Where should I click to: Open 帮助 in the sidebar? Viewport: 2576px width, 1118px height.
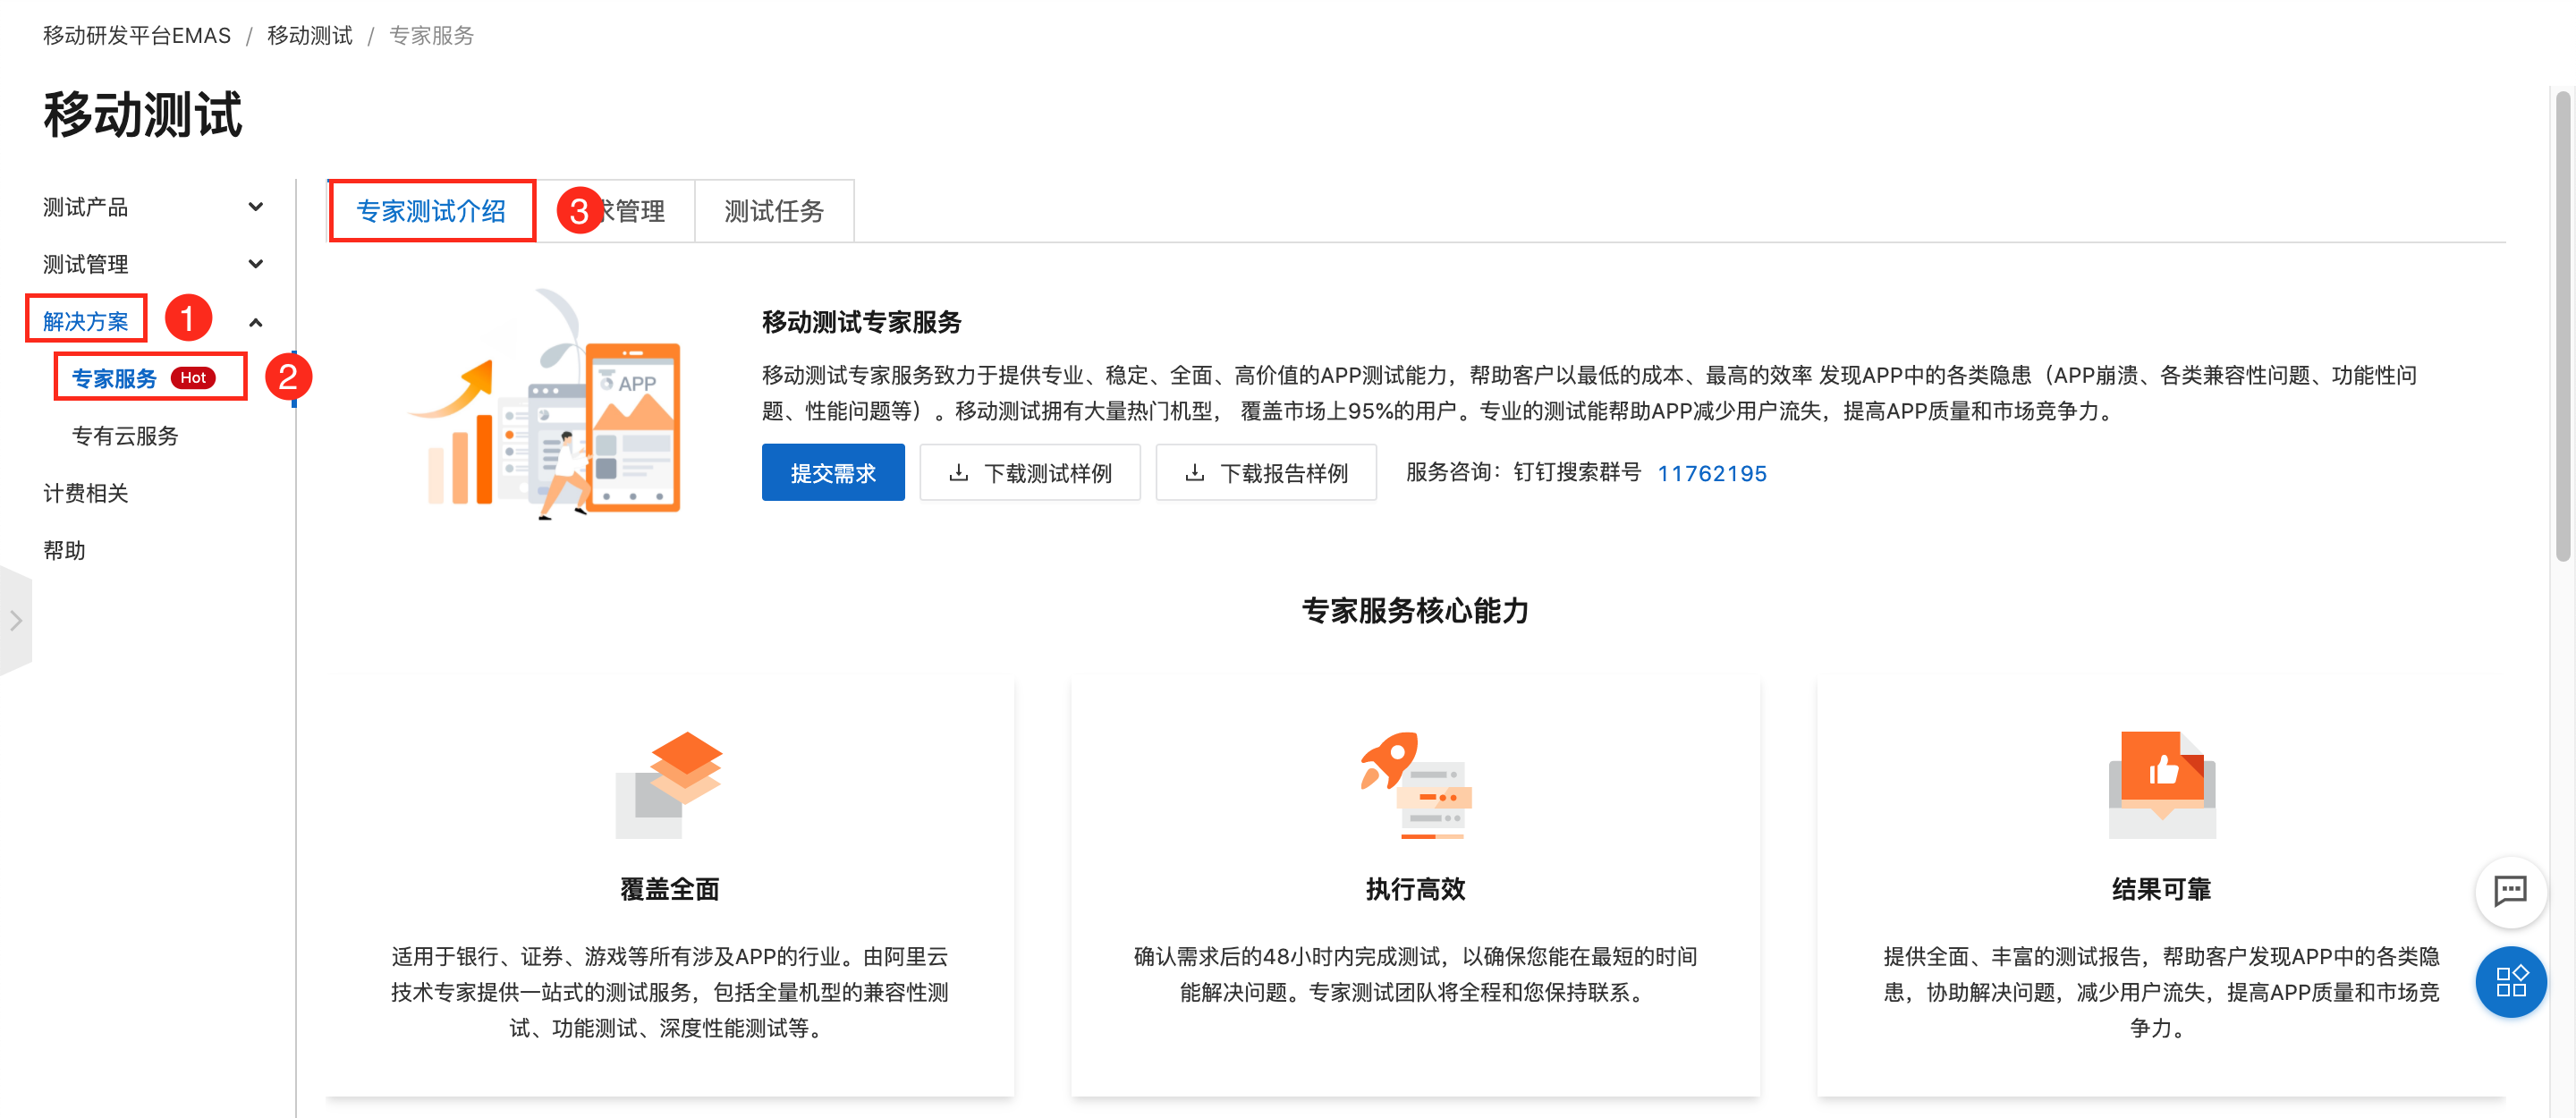(64, 550)
